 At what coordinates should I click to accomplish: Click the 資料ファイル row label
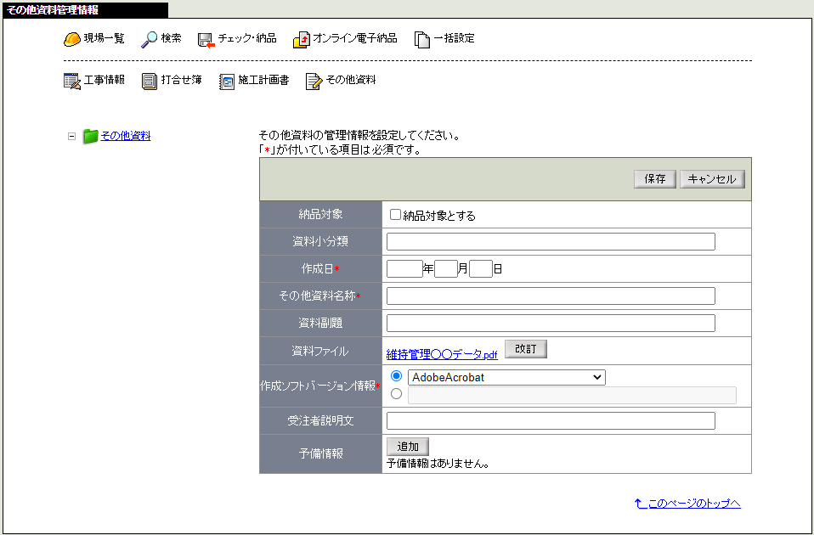tap(320, 351)
